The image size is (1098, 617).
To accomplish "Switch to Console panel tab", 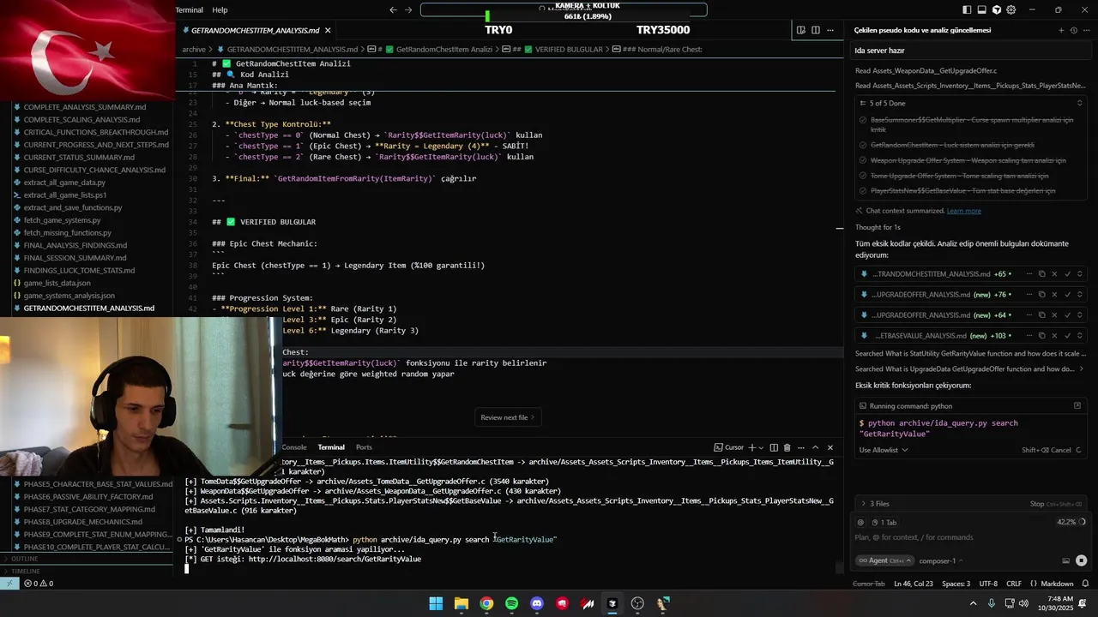I will (294, 447).
